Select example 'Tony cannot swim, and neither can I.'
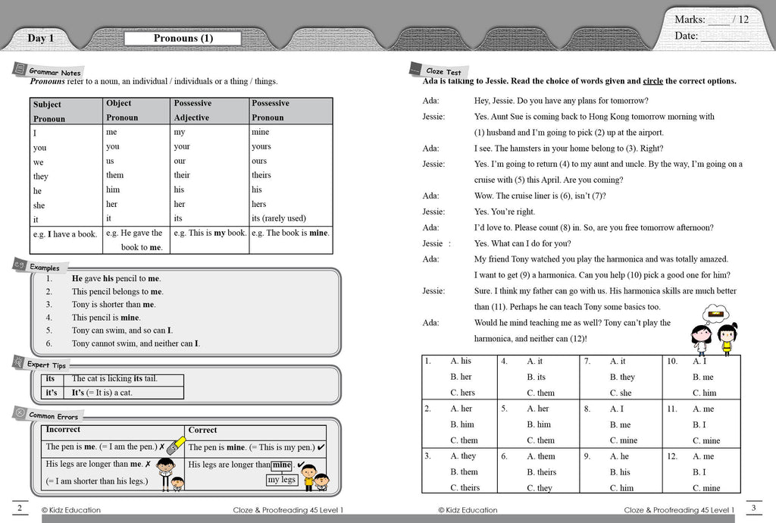 tap(136, 343)
